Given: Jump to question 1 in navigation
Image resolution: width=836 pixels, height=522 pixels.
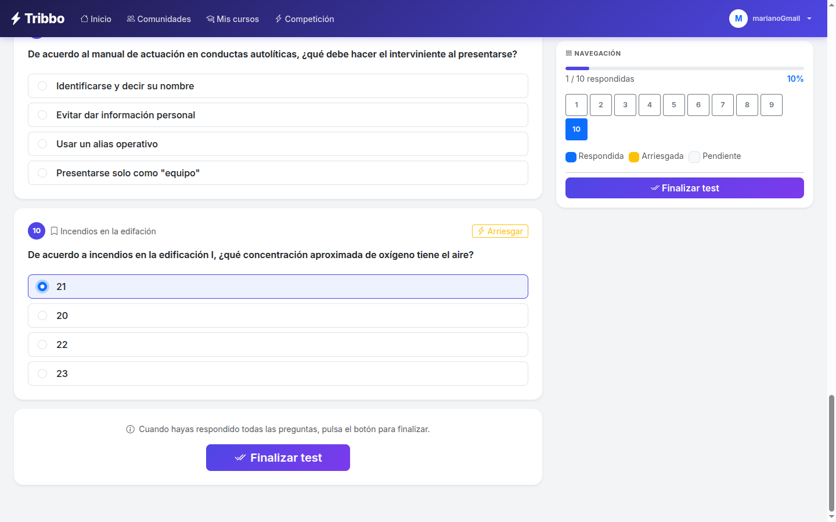Looking at the screenshot, I should pos(576,105).
